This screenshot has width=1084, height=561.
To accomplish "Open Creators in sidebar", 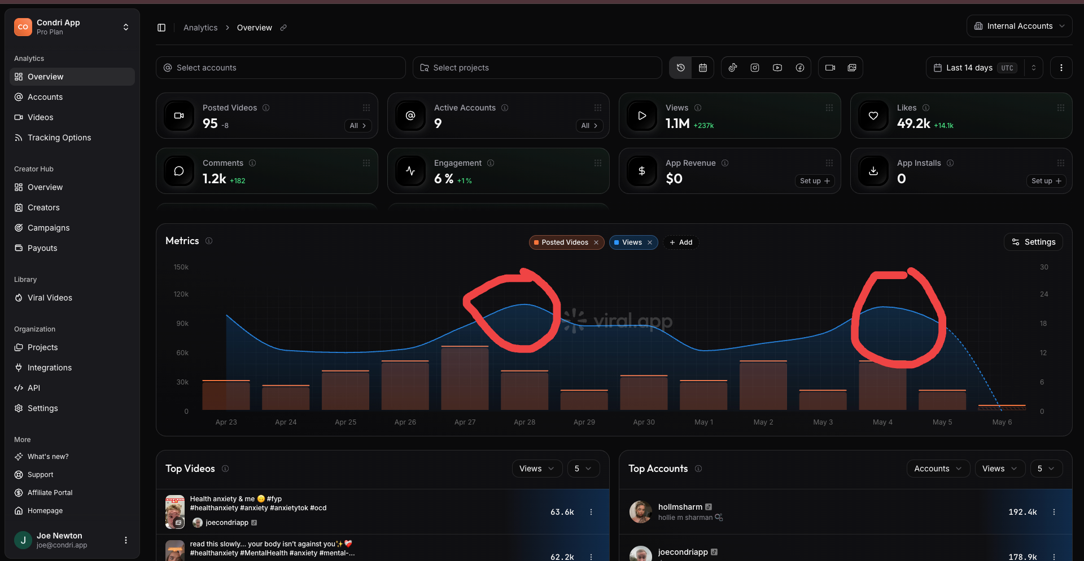I will tap(72, 207).
